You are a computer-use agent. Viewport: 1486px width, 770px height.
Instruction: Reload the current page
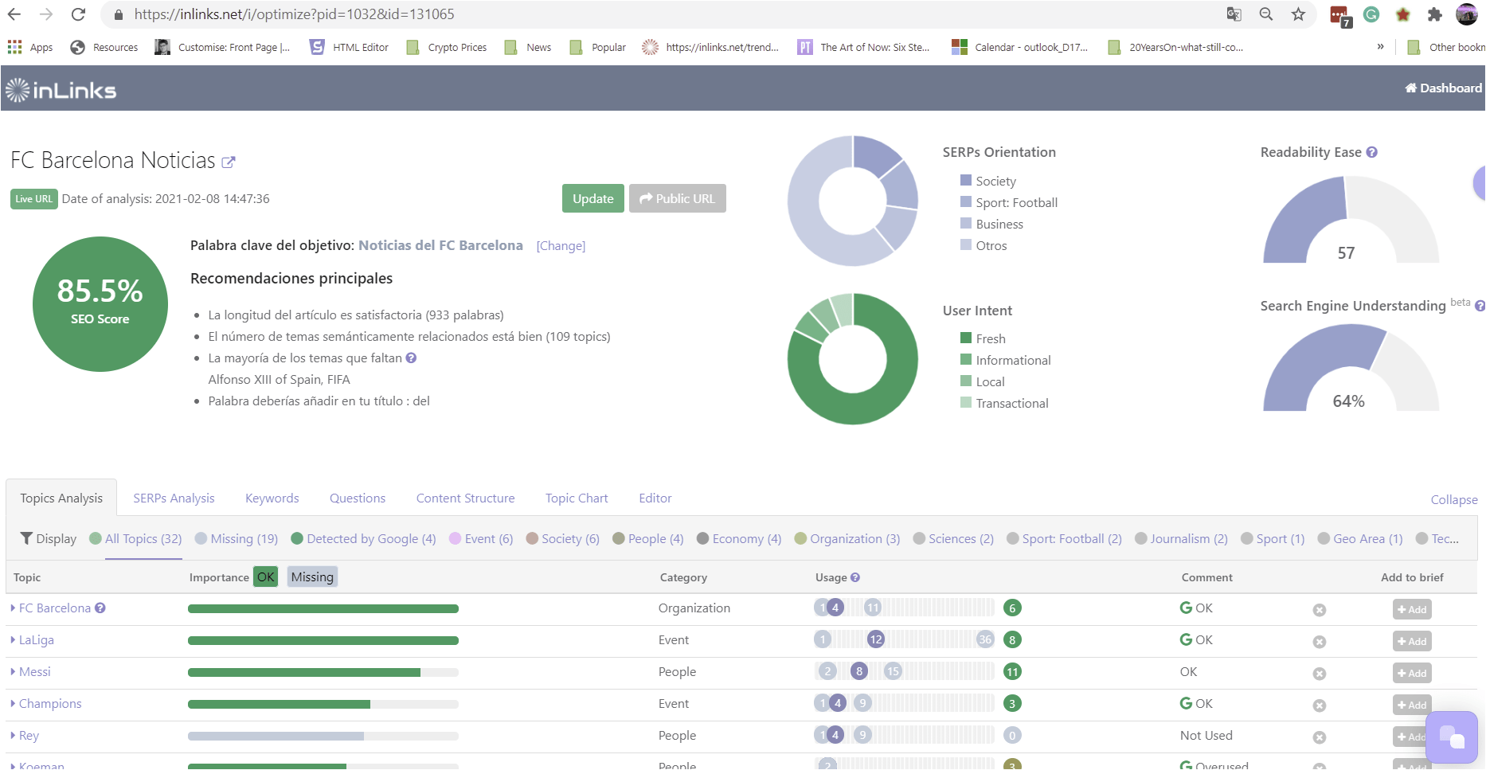pyautogui.click(x=78, y=14)
